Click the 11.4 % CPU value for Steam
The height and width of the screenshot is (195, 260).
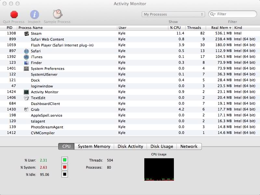180,33
